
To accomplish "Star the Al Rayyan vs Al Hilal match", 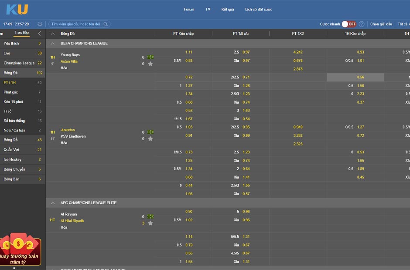I will (x=150, y=223).
